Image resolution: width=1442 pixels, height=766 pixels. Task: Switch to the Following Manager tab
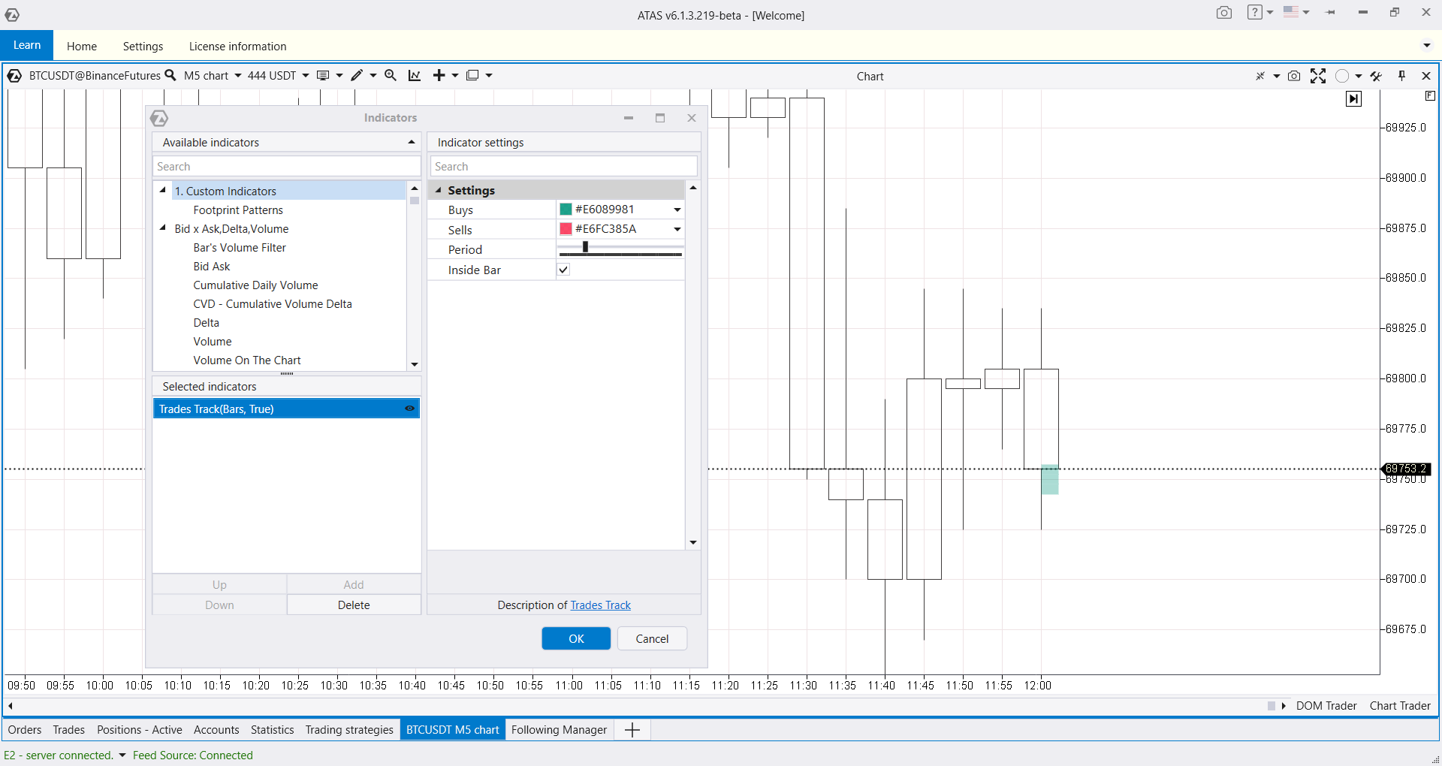(x=559, y=729)
